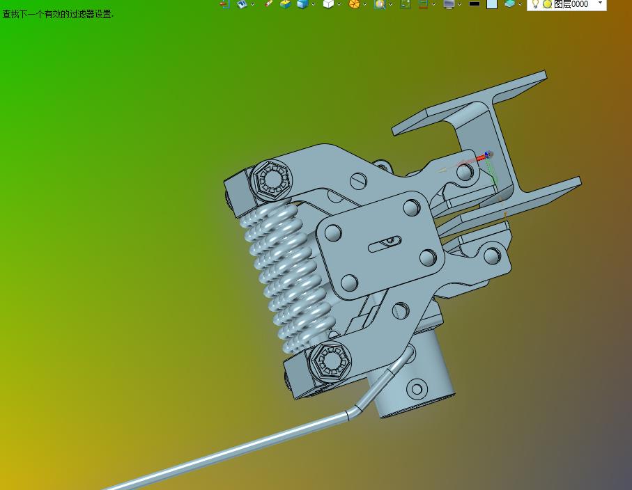Click the red coordinate triad origin
Screen dimensions: 632x490
tap(488, 155)
